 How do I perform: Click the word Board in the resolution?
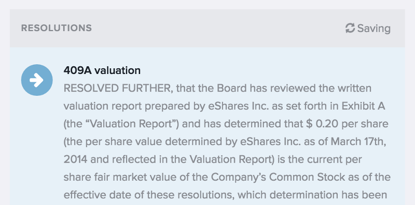click(x=232, y=89)
